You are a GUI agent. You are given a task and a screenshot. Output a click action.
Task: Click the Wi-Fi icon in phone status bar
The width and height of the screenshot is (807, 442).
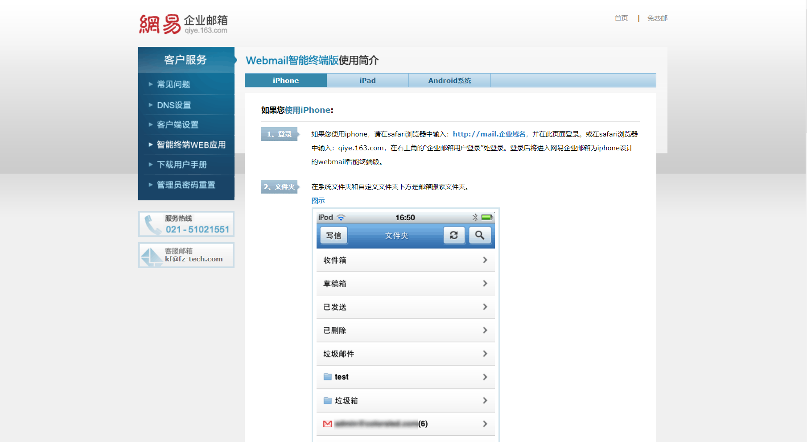341,218
